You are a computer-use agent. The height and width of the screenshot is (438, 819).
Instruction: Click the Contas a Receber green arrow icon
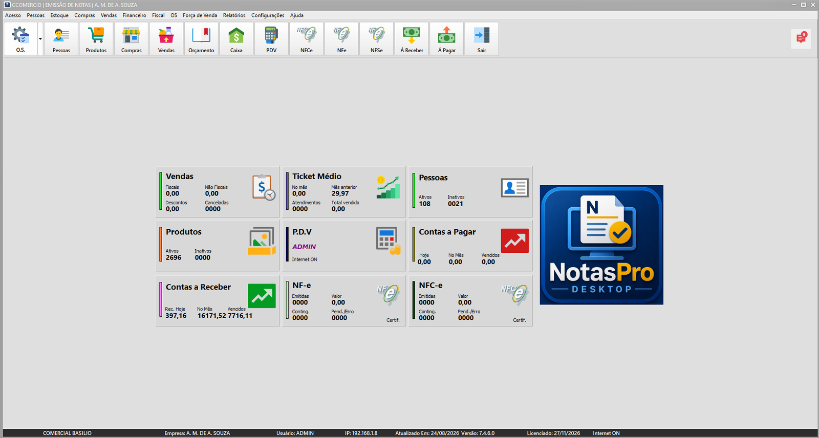(x=262, y=296)
